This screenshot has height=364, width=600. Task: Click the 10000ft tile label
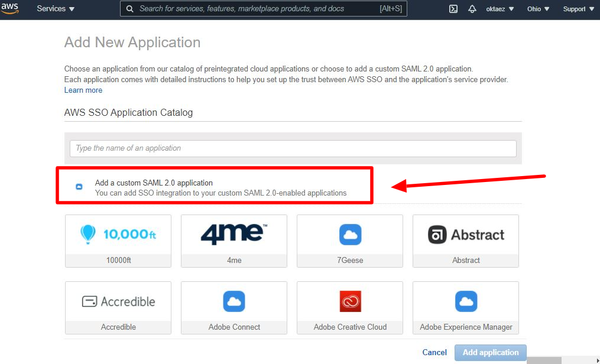pos(118,260)
